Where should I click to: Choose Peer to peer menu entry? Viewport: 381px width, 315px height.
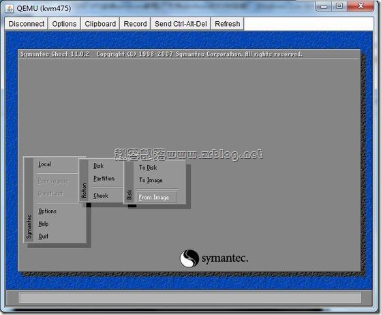pyautogui.click(x=53, y=181)
